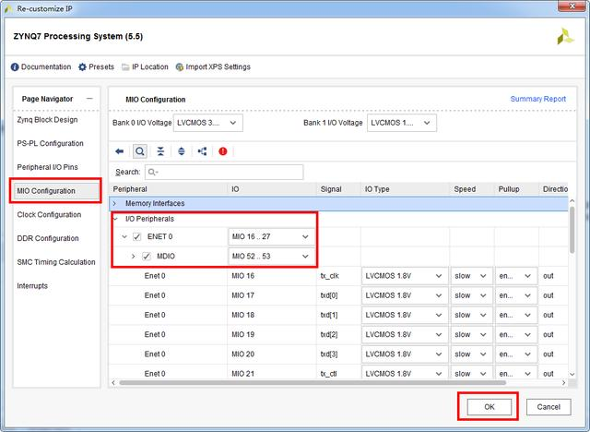
Task: Open IO Type dropdown for MIO 21
Action: [x=405, y=373]
